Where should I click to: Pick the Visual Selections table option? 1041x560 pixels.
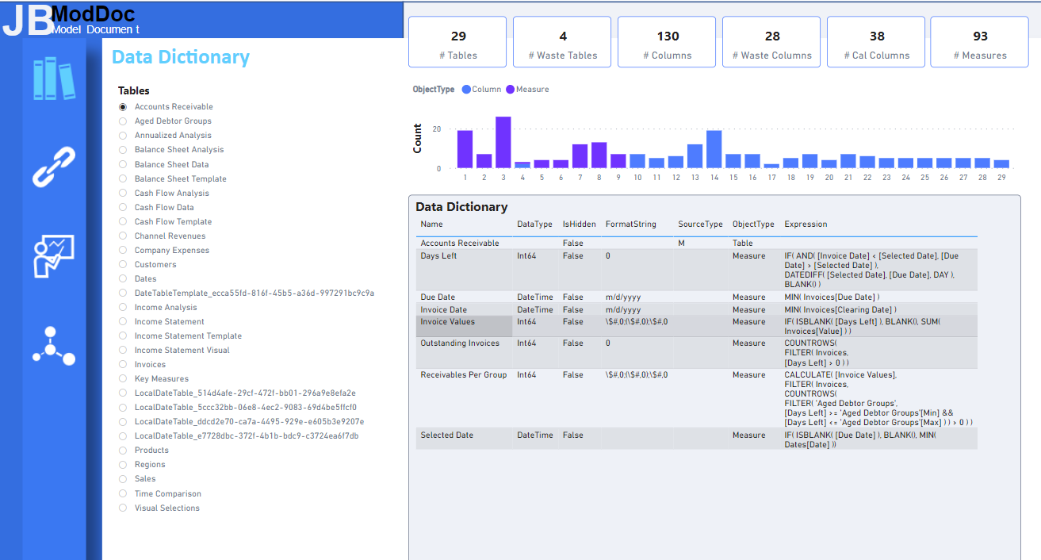click(123, 508)
